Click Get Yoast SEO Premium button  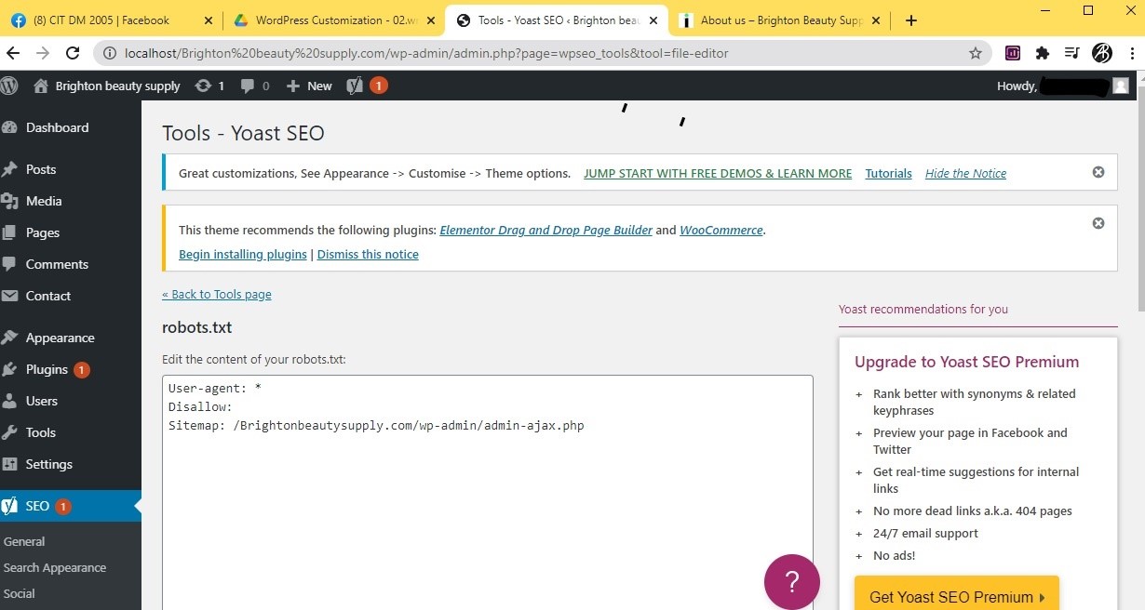(956, 597)
